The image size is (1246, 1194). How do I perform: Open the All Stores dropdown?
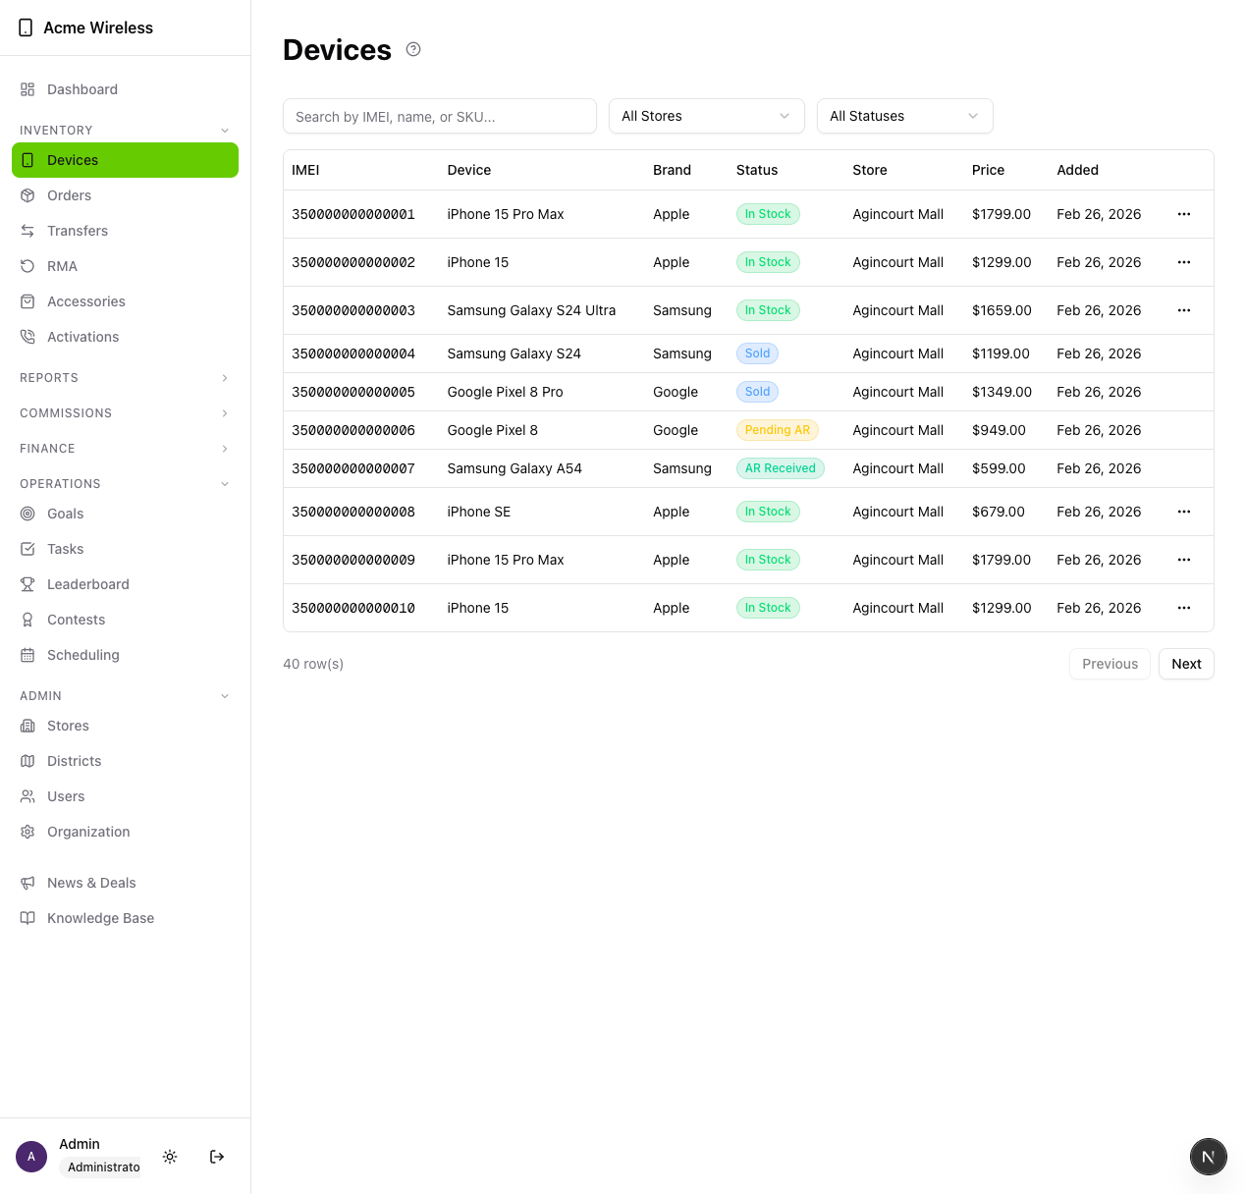pos(706,116)
